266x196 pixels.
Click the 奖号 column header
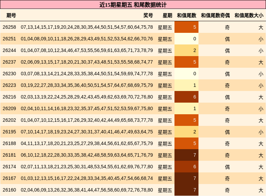tap(148, 15)
